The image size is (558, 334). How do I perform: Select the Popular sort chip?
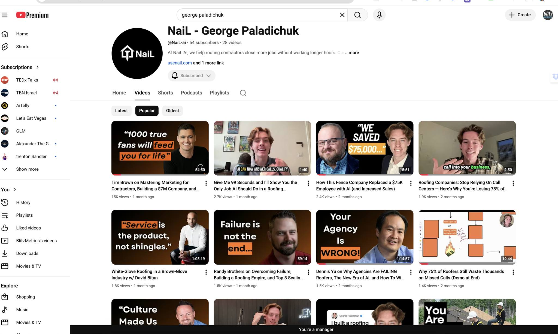[147, 111]
